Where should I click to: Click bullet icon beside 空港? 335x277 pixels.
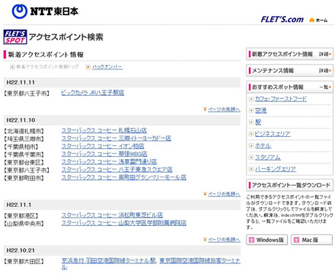(x=251, y=110)
